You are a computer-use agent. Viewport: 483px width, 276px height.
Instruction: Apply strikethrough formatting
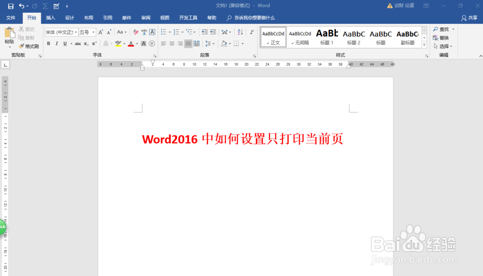[78, 44]
